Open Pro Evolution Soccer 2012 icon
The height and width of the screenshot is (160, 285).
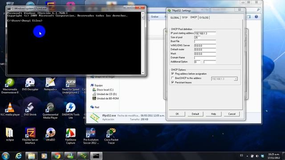pyautogui.click(x=91, y=136)
